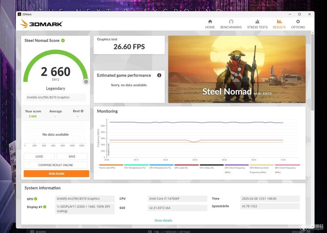Toggle CPU Clock Frequency legend item
The width and height of the screenshot is (327, 233).
pyautogui.click(x=237, y=169)
